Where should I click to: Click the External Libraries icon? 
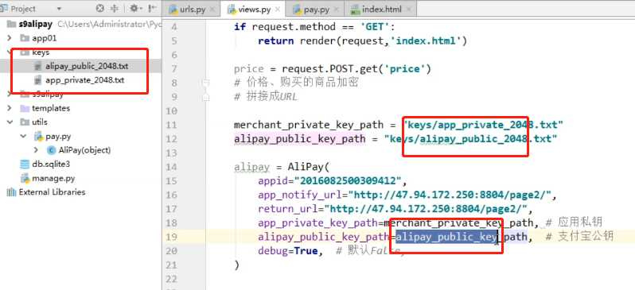click(x=11, y=192)
